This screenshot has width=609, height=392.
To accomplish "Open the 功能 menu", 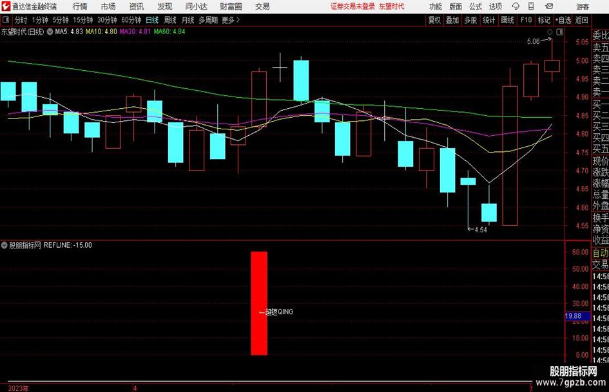I will click(436, 6).
